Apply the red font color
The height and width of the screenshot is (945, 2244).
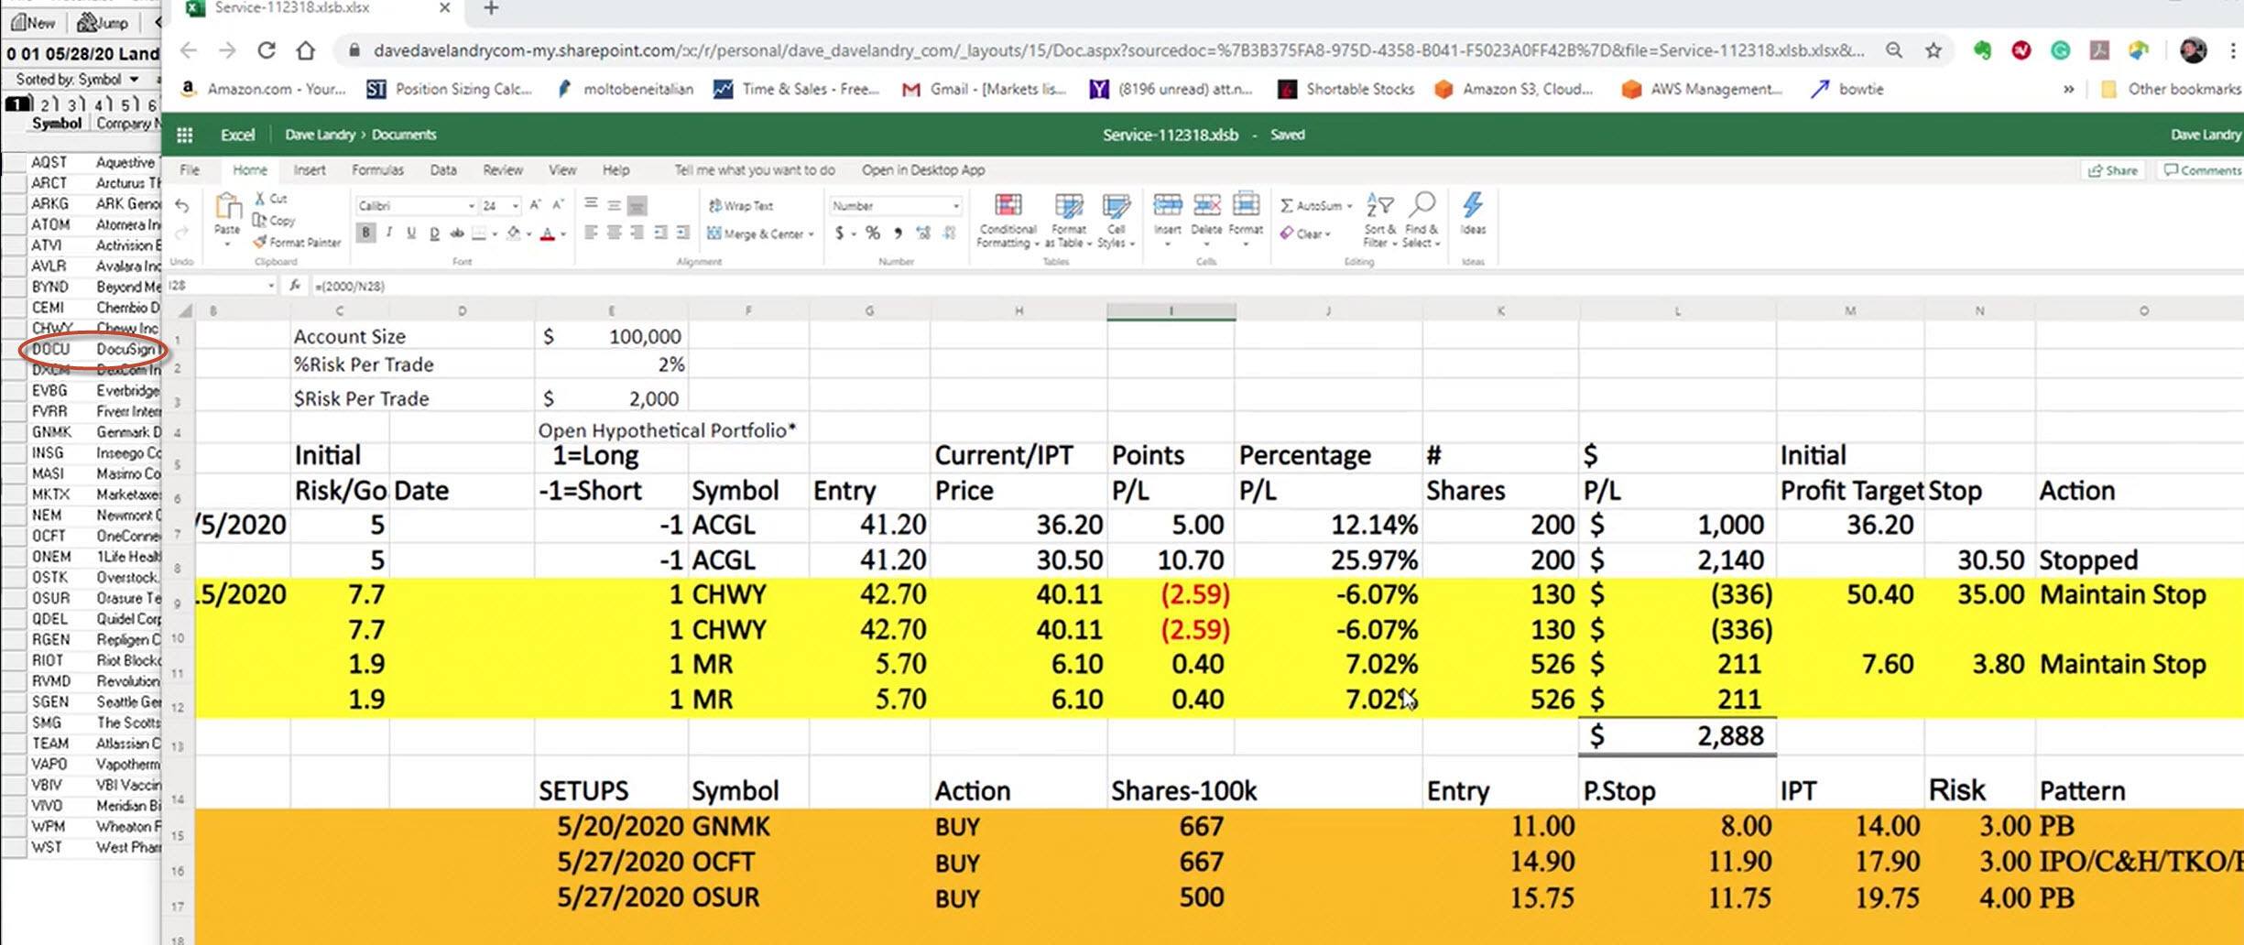547,234
